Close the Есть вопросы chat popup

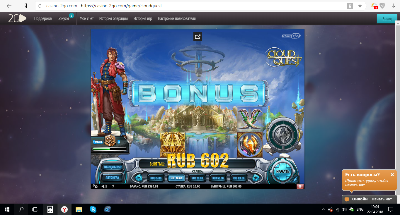[x=392, y=175]
